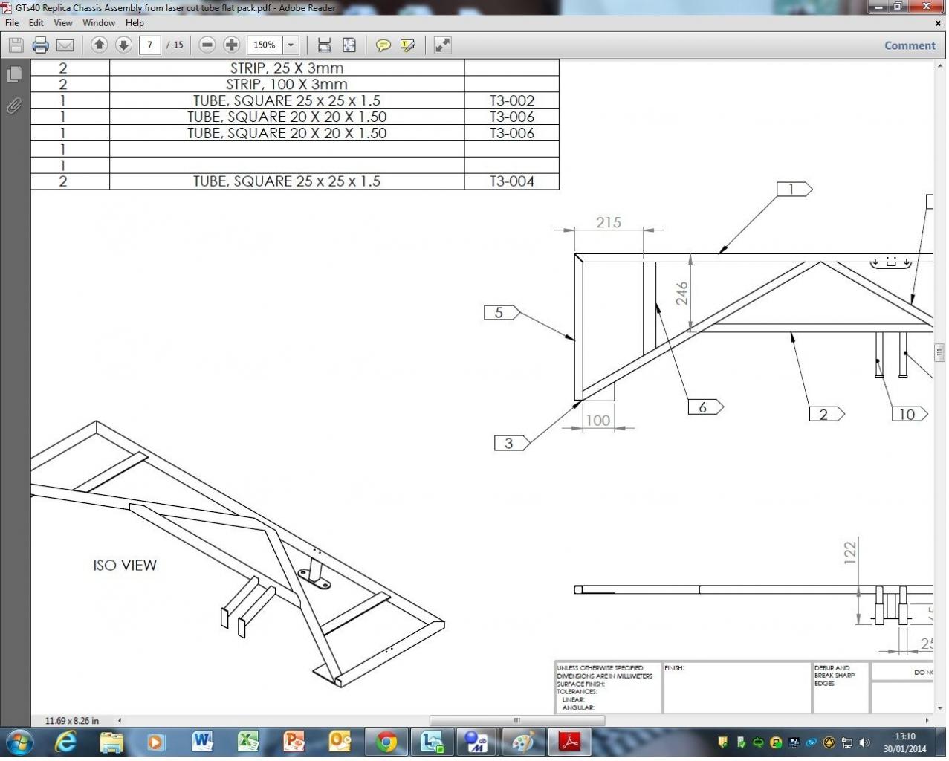
Task: Open Internet Explorer from the taskbar
Action: point(66,742)
